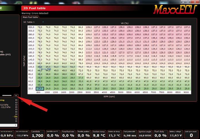Close the MaxxECU window
Image resolution: width=200 pixels, height=139 pixels.
tap(195, 2)
